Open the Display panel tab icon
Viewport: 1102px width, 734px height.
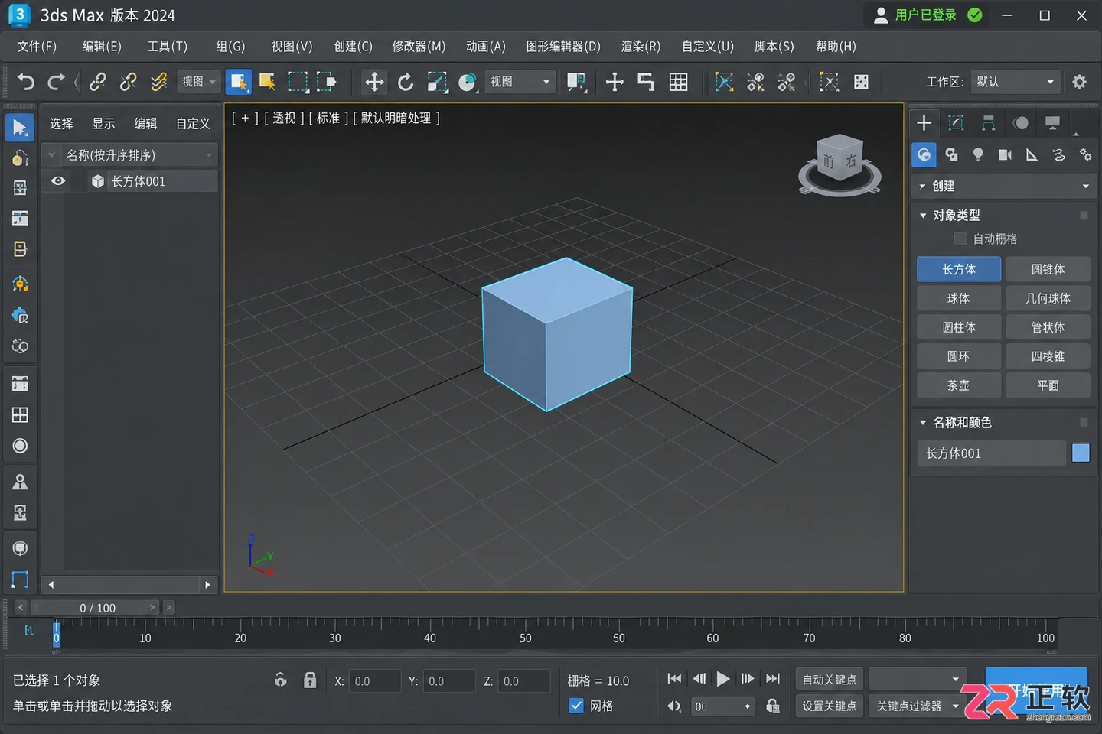click(1053, 122)
